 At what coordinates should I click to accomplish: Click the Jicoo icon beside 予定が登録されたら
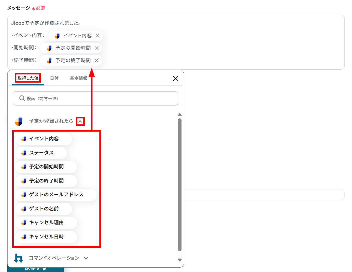19,121
